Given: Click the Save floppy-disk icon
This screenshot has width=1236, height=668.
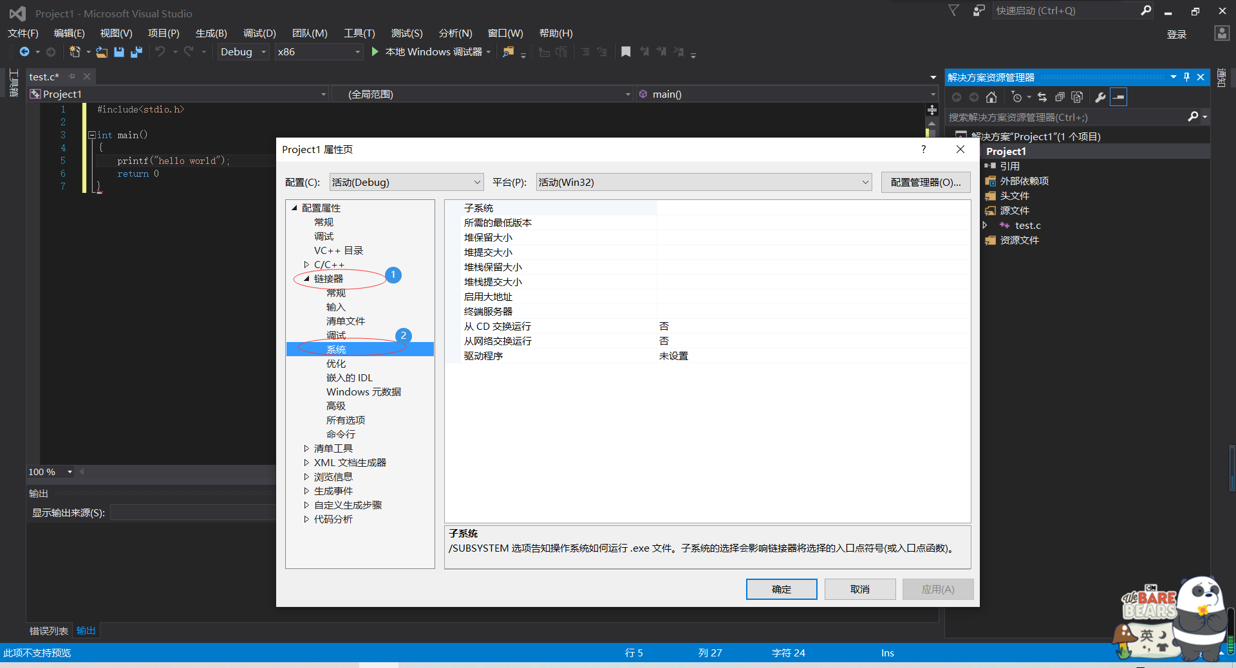Looking at the screenshot, I should (119, 51).
